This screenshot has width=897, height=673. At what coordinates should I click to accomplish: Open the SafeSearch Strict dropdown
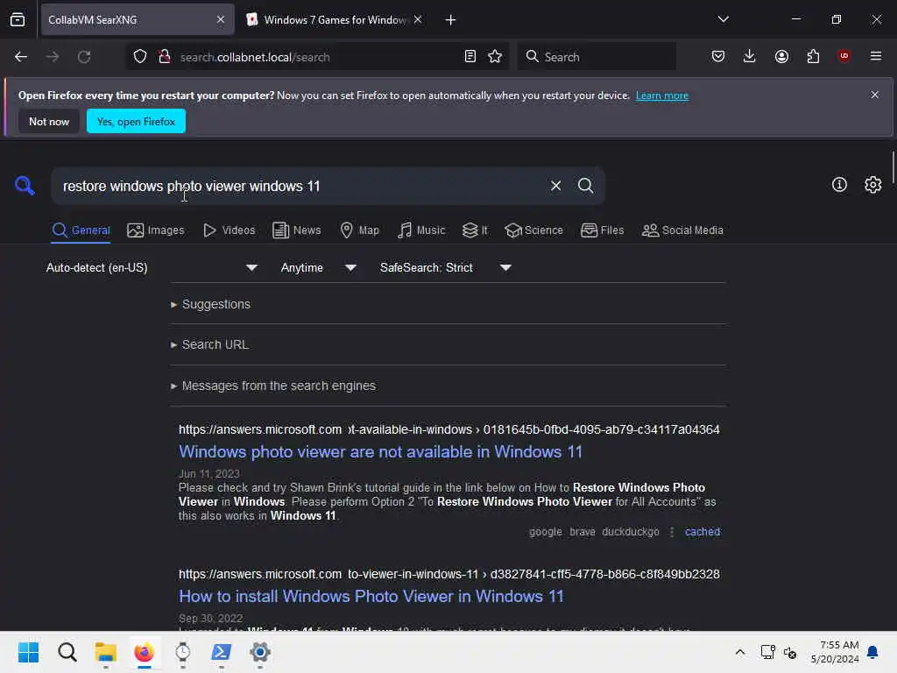coord(445,268)
